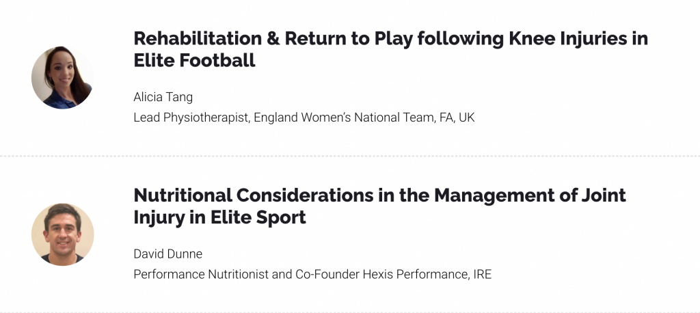Image resolution: width=700 pixels, height=313 pixels.
Task: Click the Performance Nutritionist affiliation line
Action: click(x=312, y=274)
